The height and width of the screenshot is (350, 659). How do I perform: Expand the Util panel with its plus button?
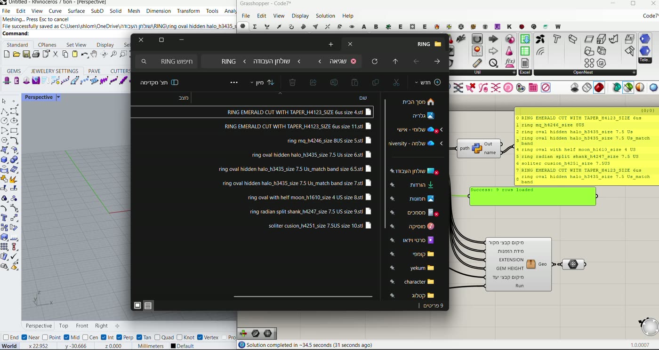(x=514, y=72)
